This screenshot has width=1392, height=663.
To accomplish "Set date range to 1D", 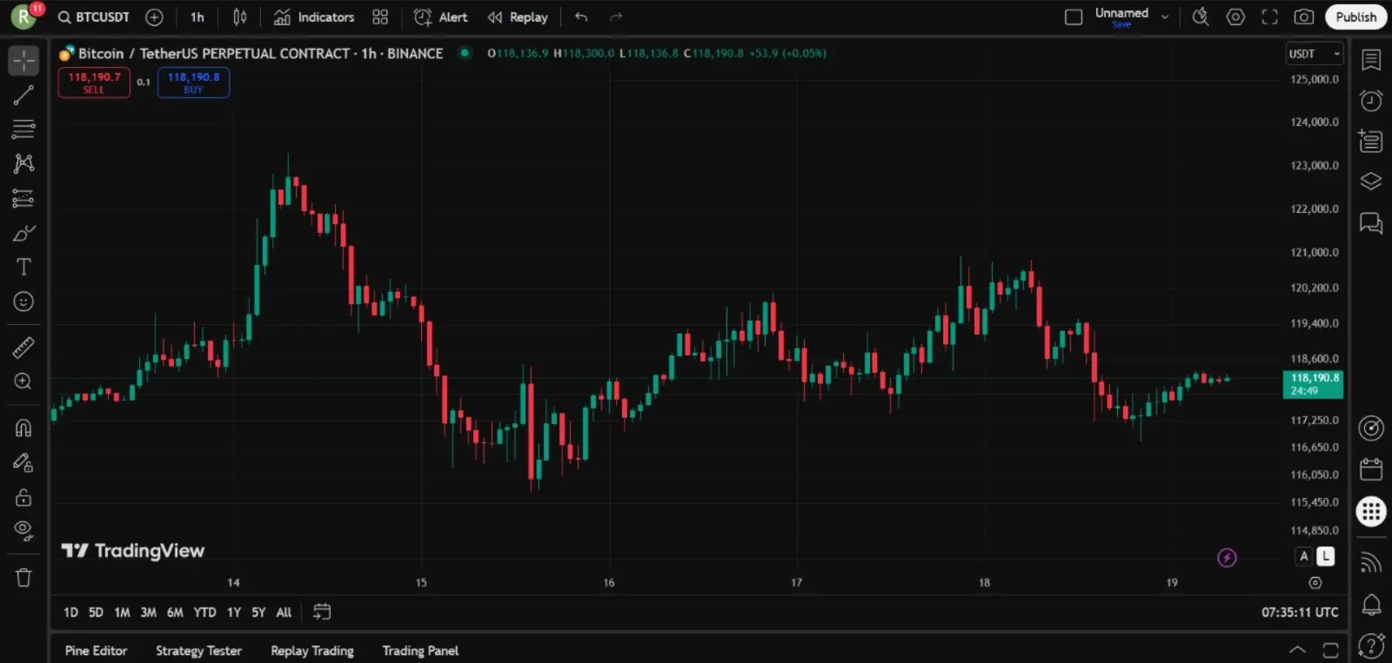I will (x=70, y=613).
